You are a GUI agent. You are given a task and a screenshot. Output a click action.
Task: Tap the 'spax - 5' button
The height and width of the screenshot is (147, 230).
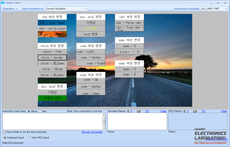[129, 52]
